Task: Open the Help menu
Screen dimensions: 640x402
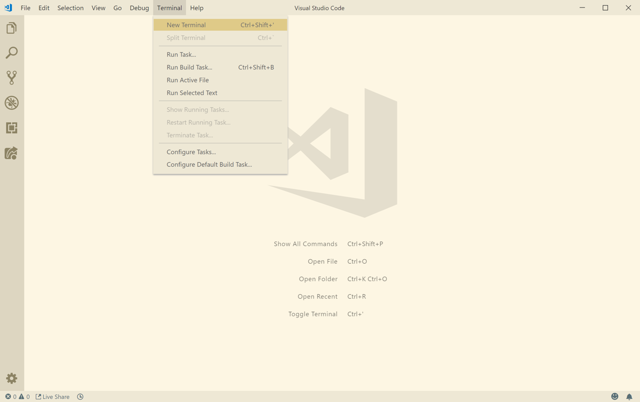Action: pyautogui.click(x=196, y=8)
